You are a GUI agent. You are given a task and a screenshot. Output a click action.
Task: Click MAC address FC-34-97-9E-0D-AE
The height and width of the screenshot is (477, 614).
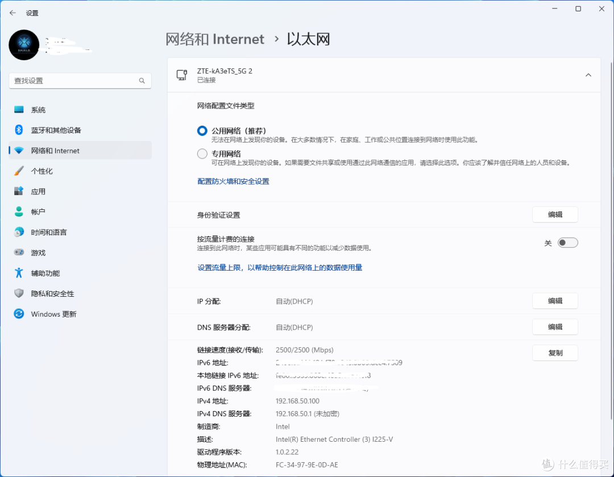pyautogui.click(x=306, y=465)
